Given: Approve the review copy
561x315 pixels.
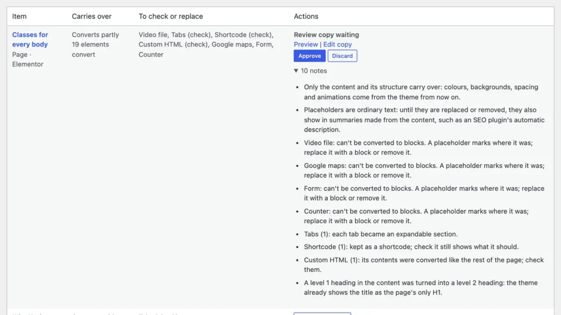Looking at the screenshot, I should [310, 56].
